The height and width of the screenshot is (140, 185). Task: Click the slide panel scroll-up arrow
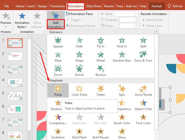[29, 37]
